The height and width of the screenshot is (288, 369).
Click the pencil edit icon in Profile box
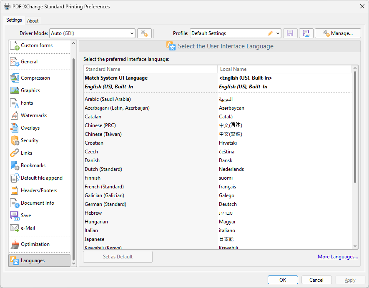pyautogui.click(x=270, y=33)
